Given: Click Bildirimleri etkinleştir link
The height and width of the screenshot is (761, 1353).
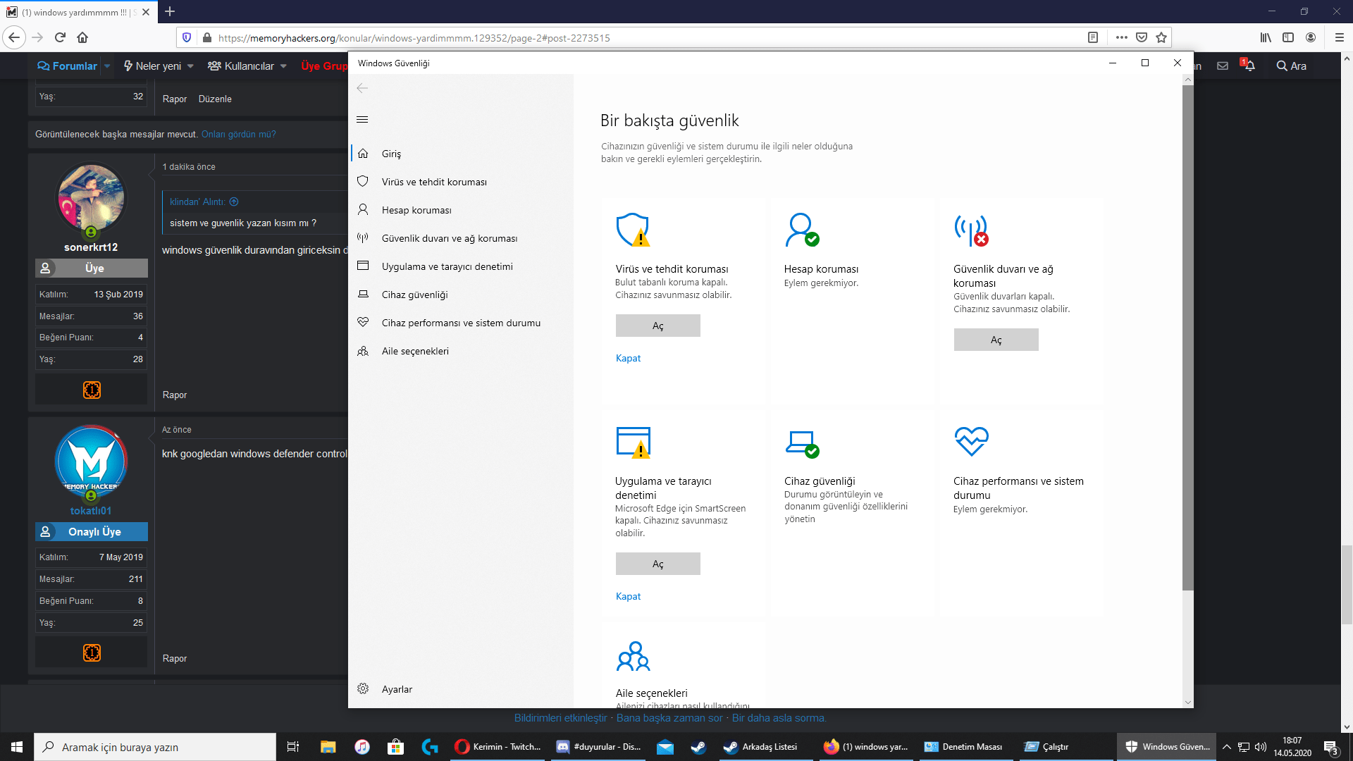Looking at the screenshot, I should (561, 718).
